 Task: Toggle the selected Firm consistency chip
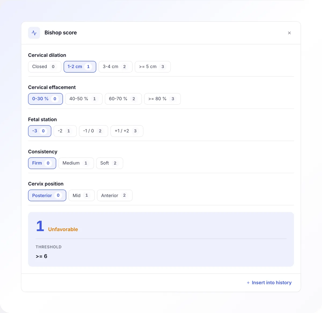(42, 163)
